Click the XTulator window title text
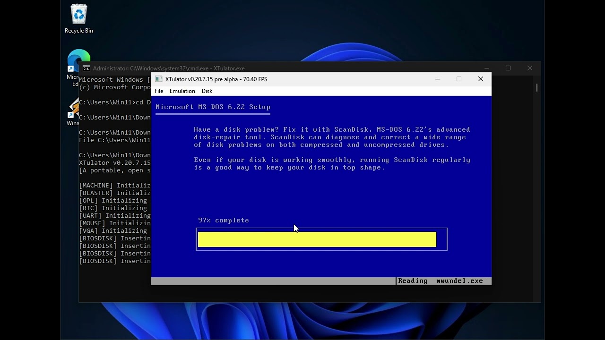 (x=216, y=79)
